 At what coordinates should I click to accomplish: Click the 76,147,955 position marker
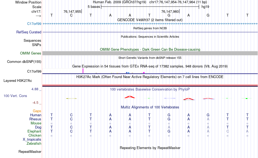[x=73, y=11]
